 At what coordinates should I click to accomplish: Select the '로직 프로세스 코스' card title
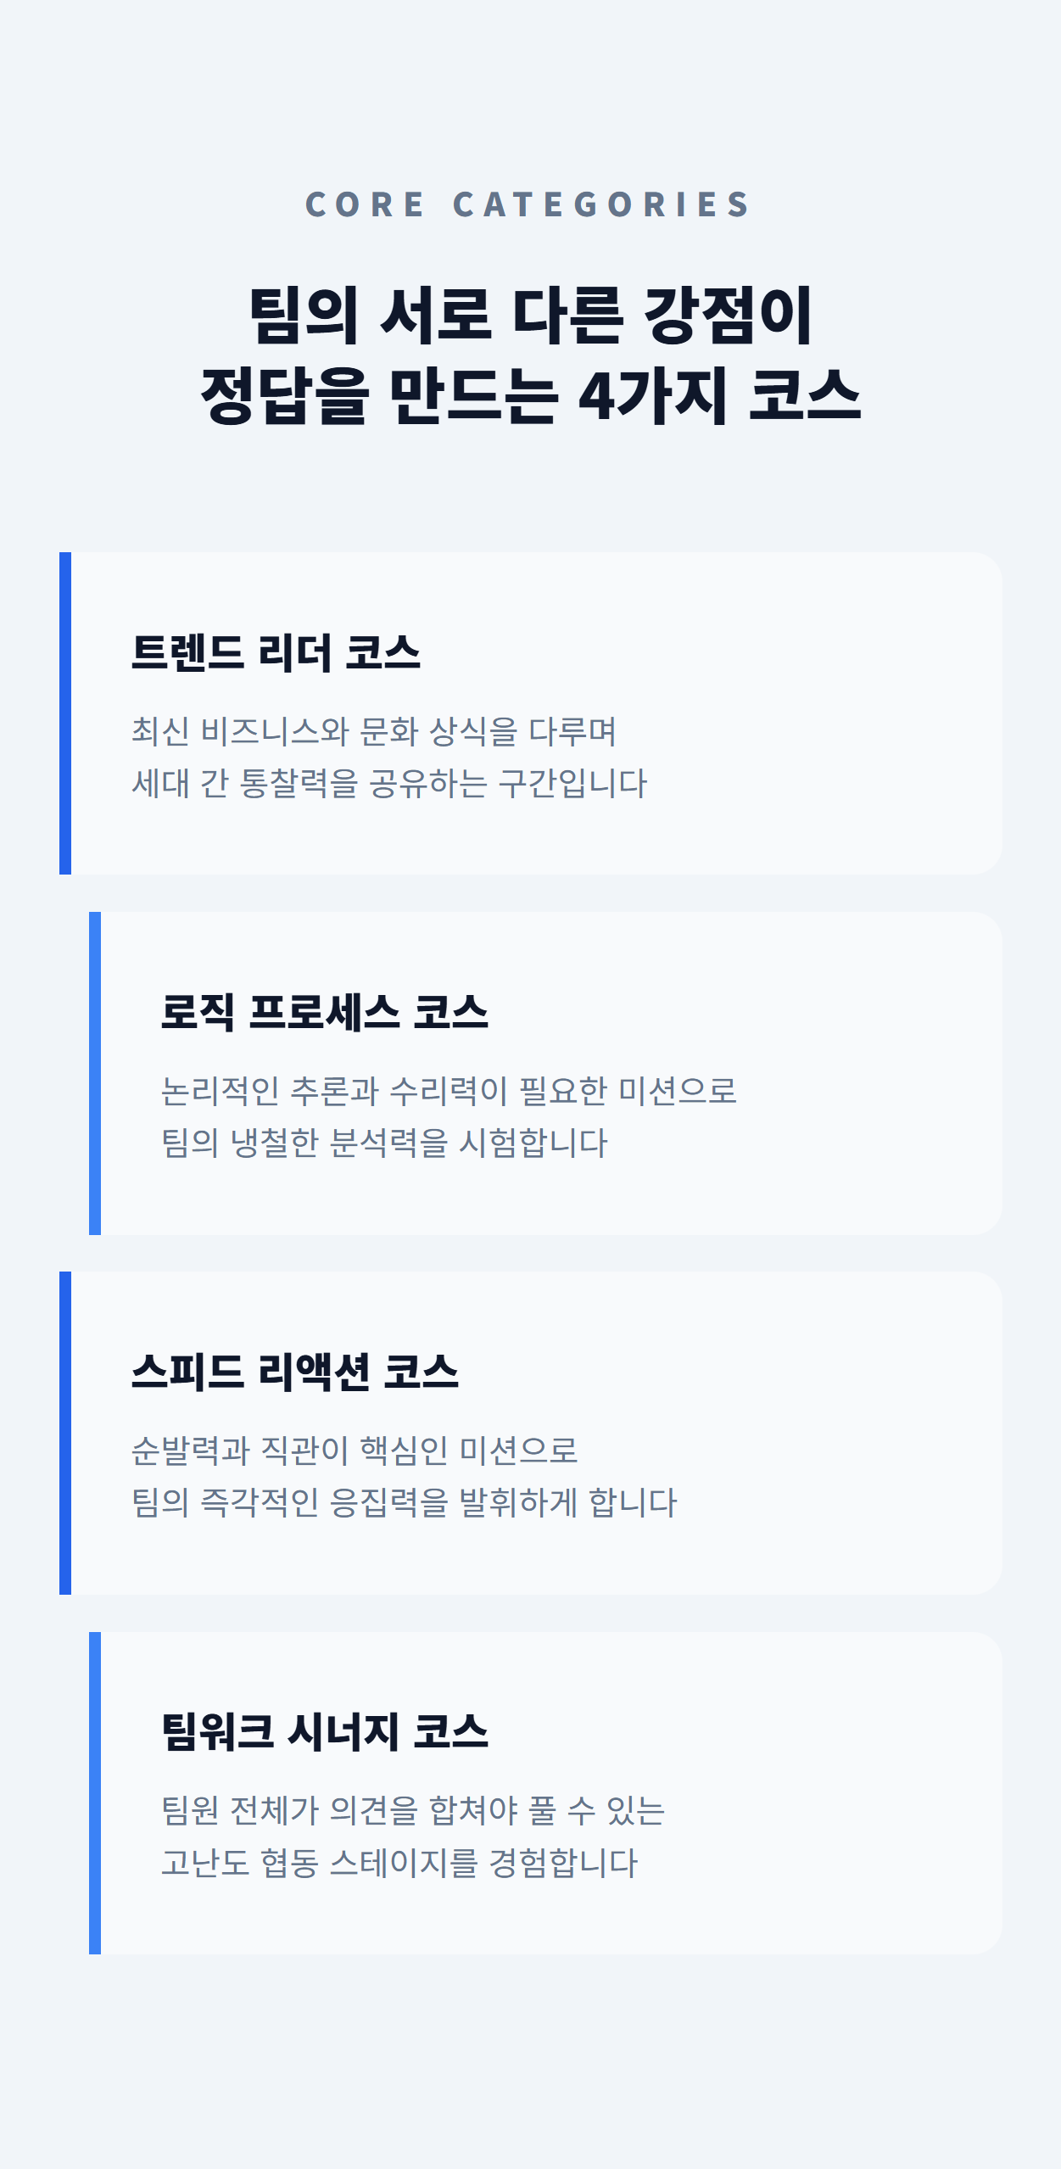(325, 1012)
